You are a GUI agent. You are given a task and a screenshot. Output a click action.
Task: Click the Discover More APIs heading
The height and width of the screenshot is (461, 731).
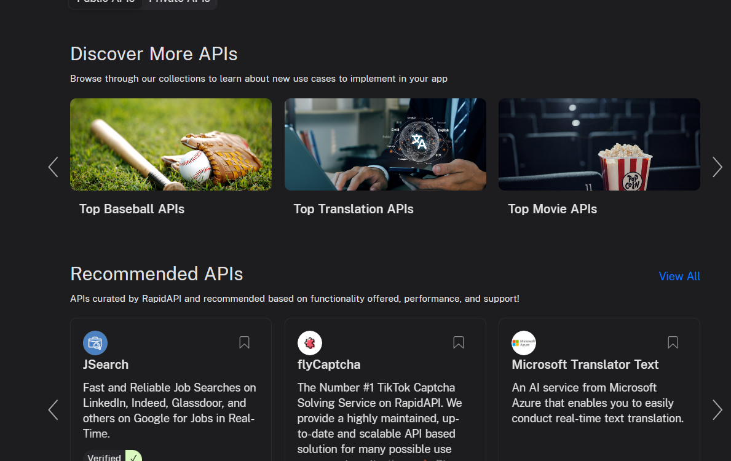pos(154,54)
